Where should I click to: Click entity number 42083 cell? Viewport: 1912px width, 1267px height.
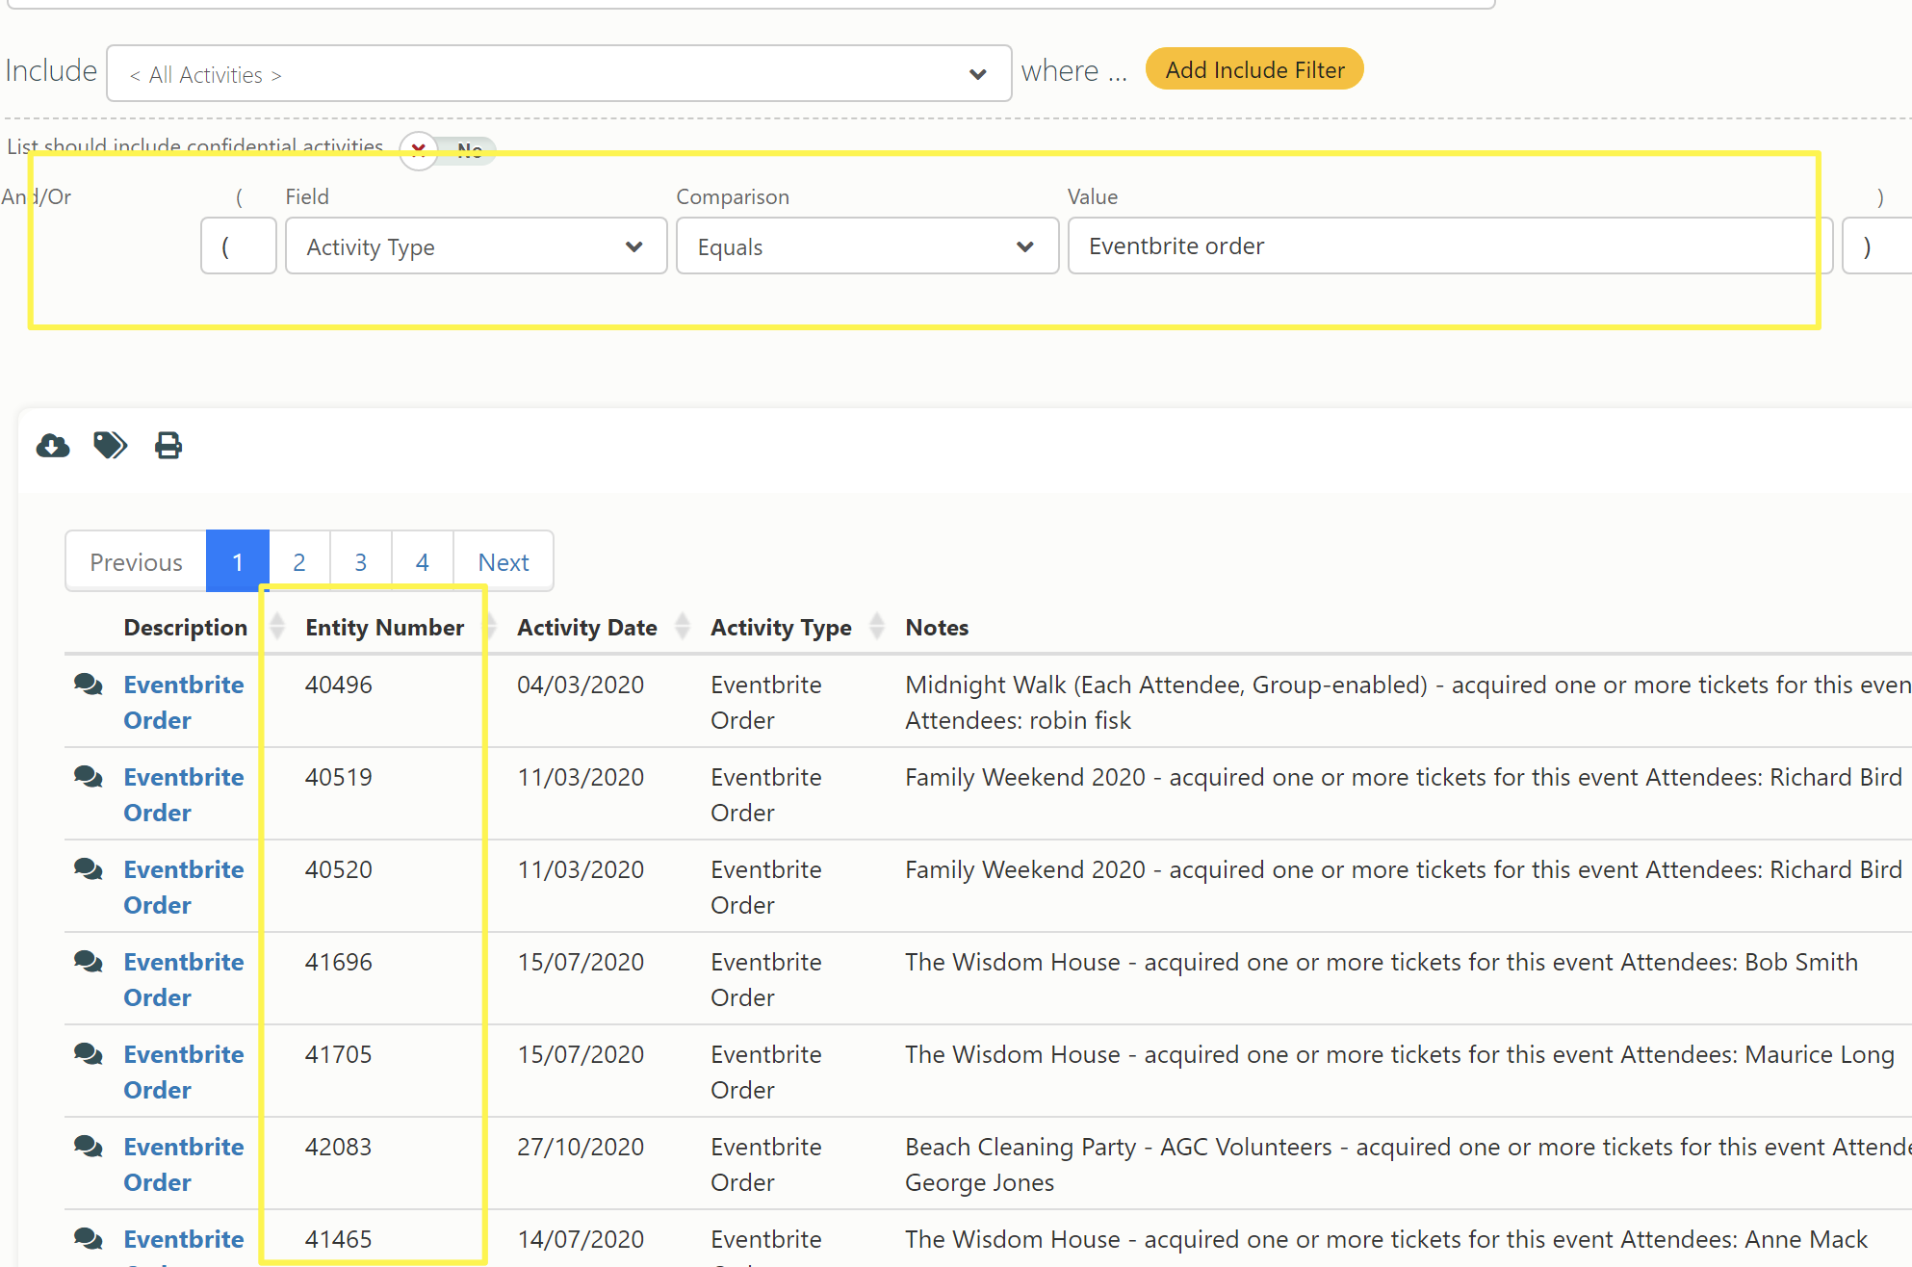coord(339,1147)
